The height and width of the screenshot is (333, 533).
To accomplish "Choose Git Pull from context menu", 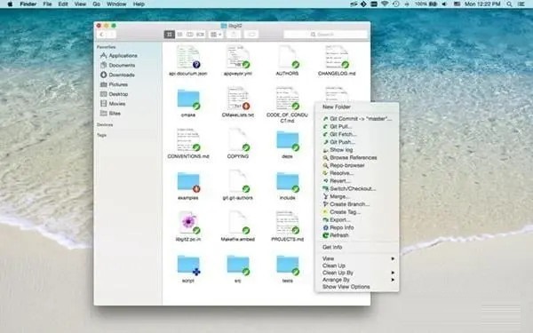I will (338, 126).
